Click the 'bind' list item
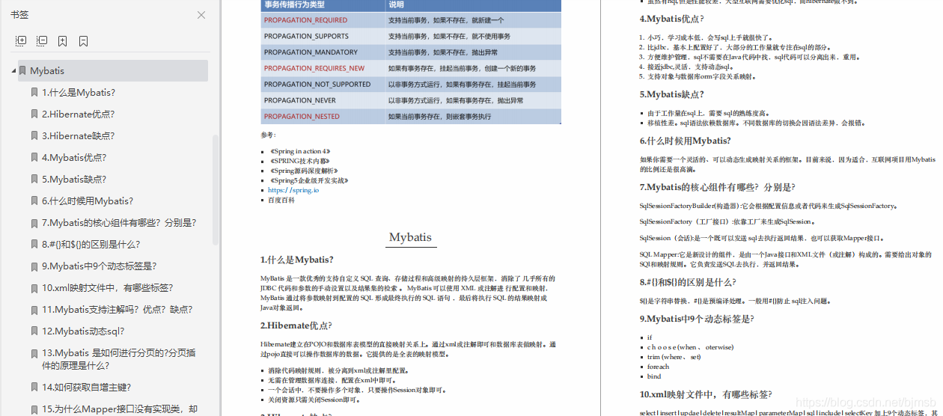The image size is (943, 416). point(654,376)
